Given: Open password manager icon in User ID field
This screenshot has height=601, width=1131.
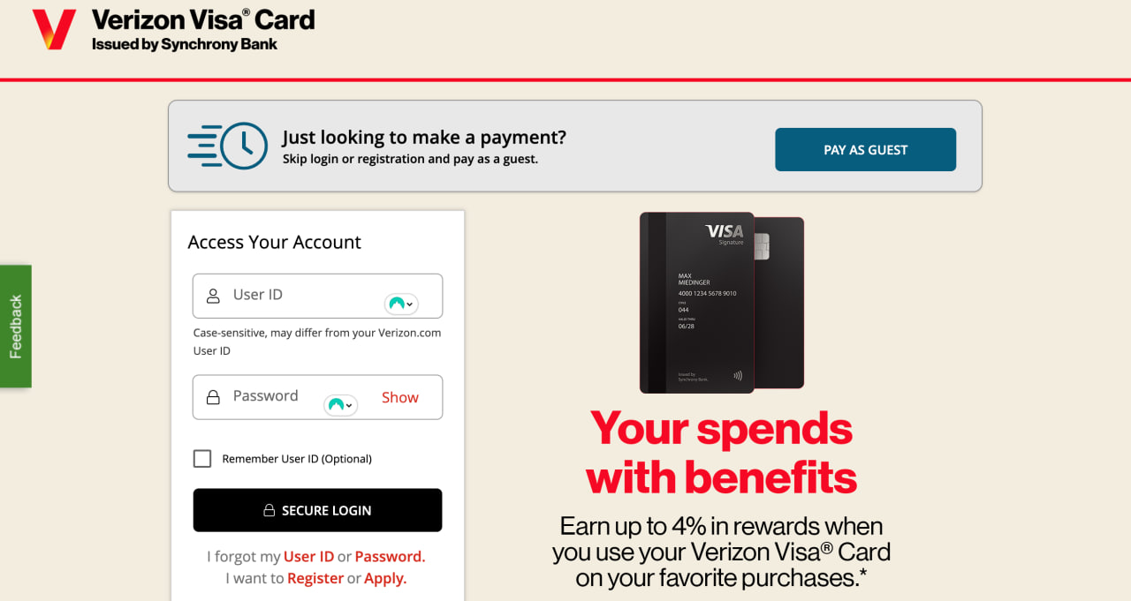Looking at the screenshot, I should coord(401,304).
